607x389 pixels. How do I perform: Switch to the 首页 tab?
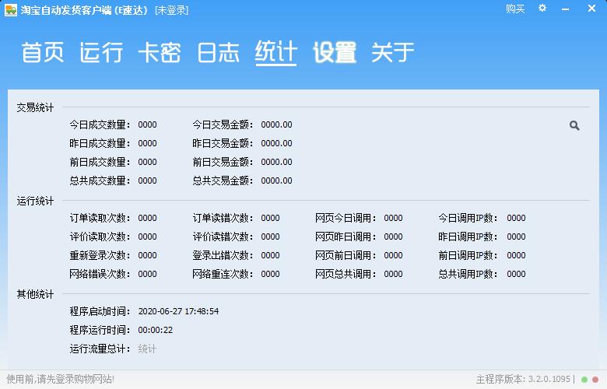[x=42, y=53]
